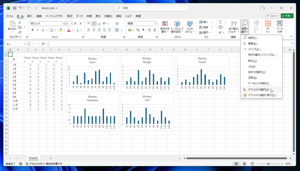Choose Select Objects (オブジェクトの選択) menu item

[x=262, y=89]
